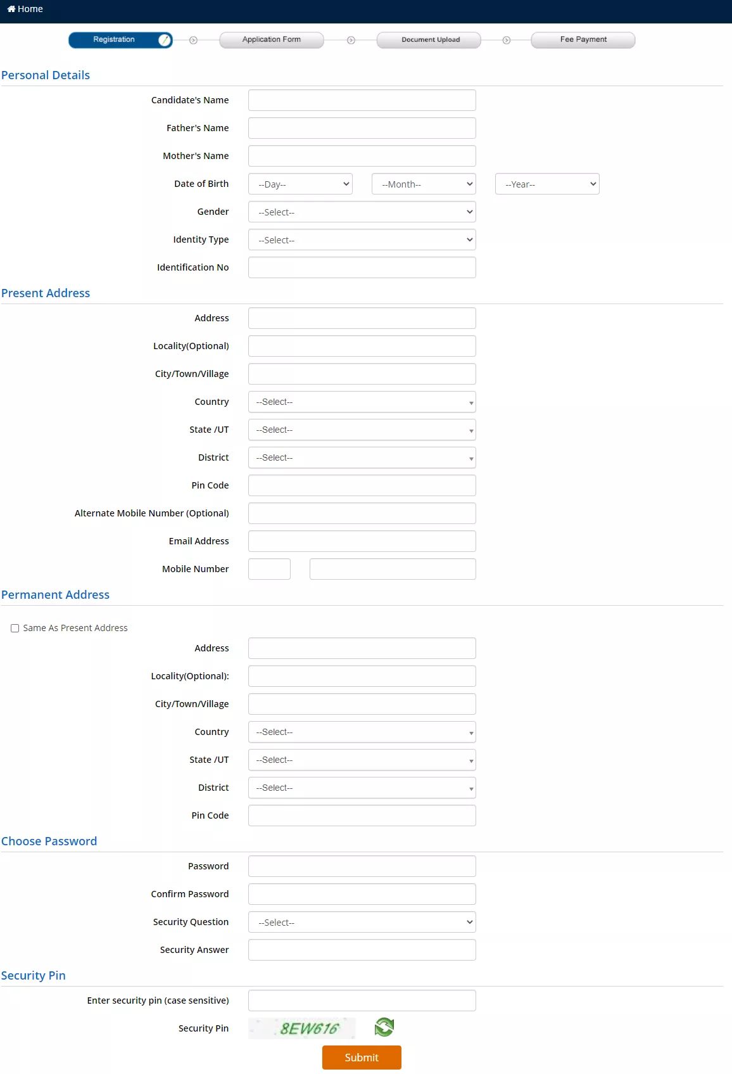
Task: Open the Month dropdown
Action: (424, 184)
